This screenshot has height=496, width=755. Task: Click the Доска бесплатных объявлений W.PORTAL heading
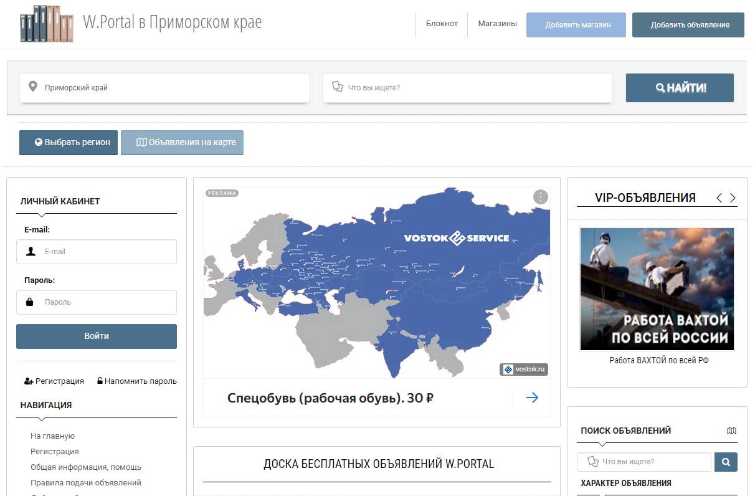pos(379,464)
